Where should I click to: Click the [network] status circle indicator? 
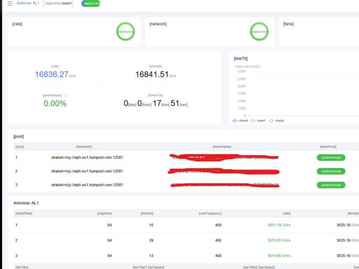tap(259, 32)
